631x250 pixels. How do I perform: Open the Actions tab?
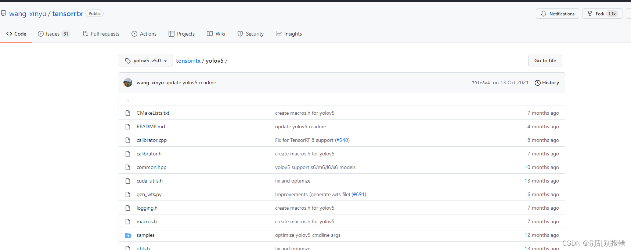point(144,34)
